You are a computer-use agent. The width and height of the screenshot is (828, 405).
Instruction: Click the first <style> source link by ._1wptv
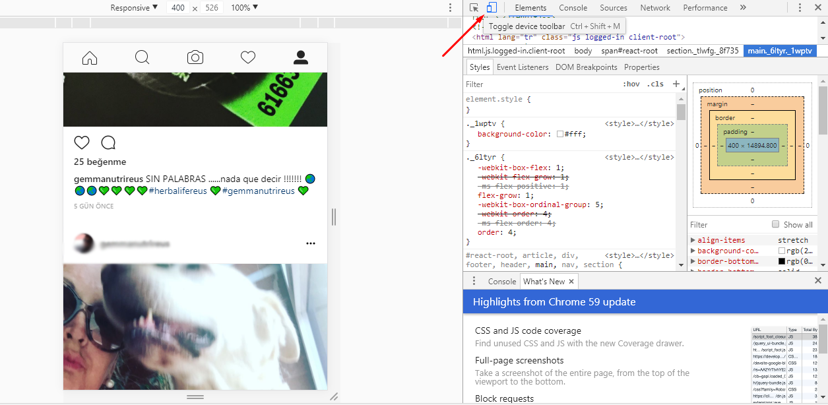click(x=639, y=123)
